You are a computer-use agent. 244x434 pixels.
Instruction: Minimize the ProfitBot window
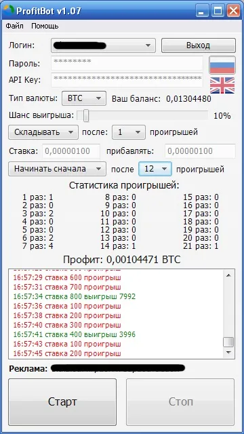(203, 11)
